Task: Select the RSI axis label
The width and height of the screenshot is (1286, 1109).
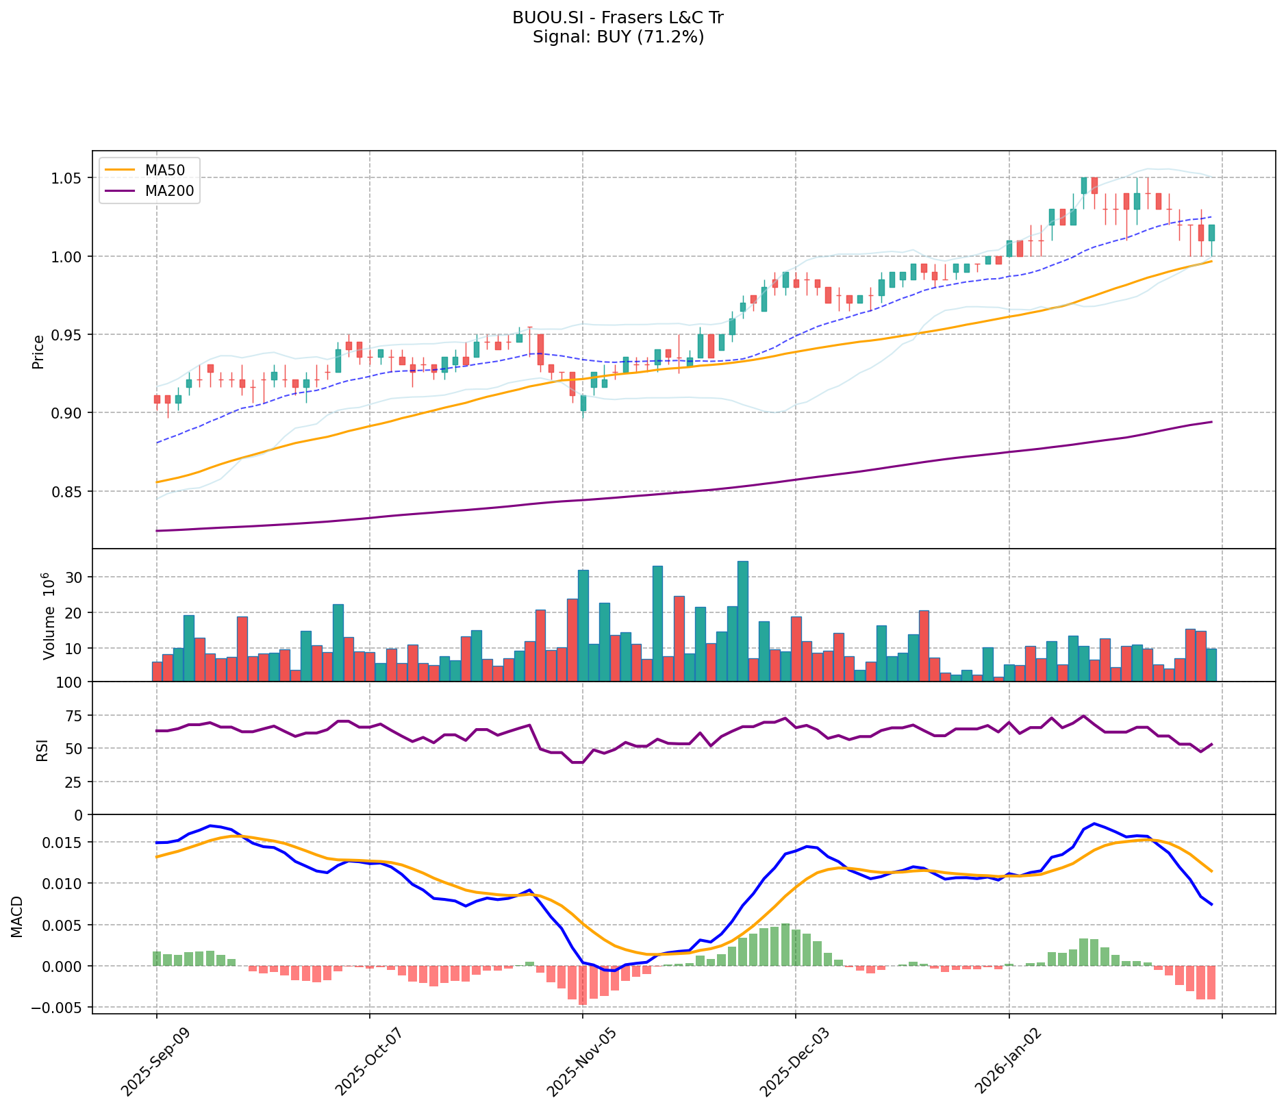Action: [x=41, y=749]
